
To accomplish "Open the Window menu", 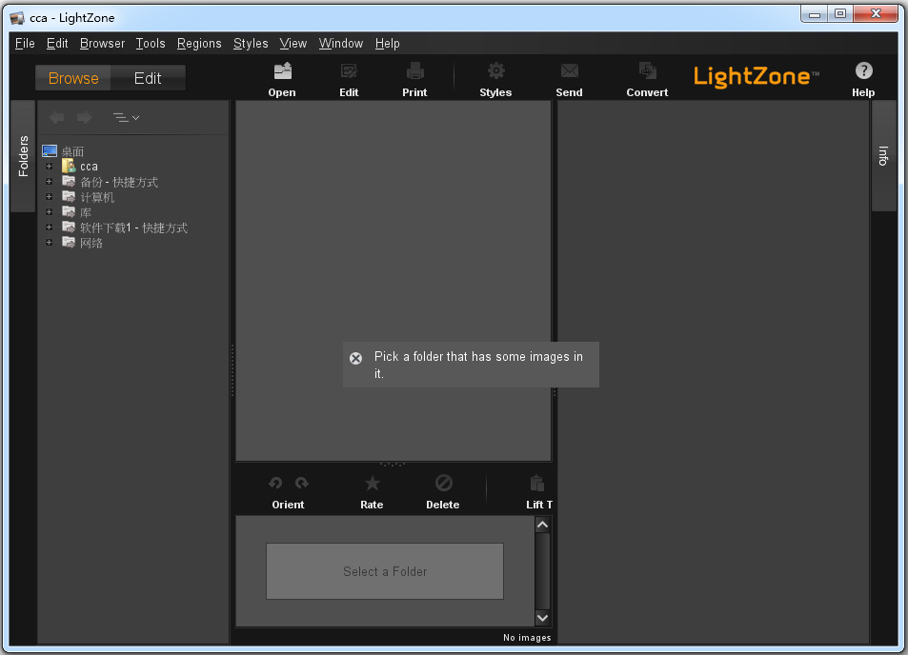I will point(341,44).
